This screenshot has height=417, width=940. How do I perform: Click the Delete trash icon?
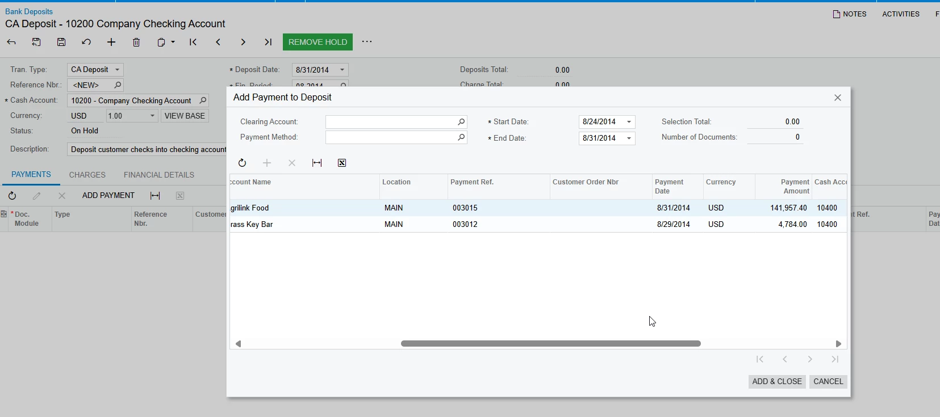coord(136,42)
